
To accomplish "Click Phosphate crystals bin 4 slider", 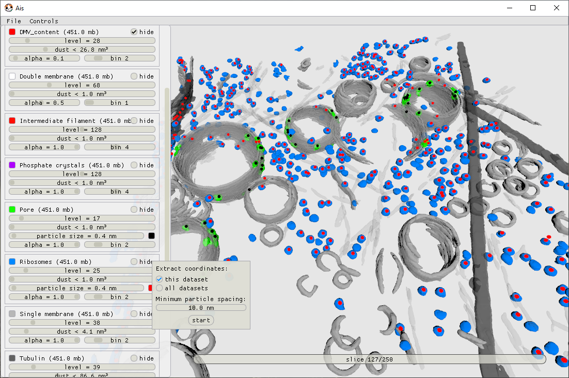I will pyautogui.click(x=120, y=192).
